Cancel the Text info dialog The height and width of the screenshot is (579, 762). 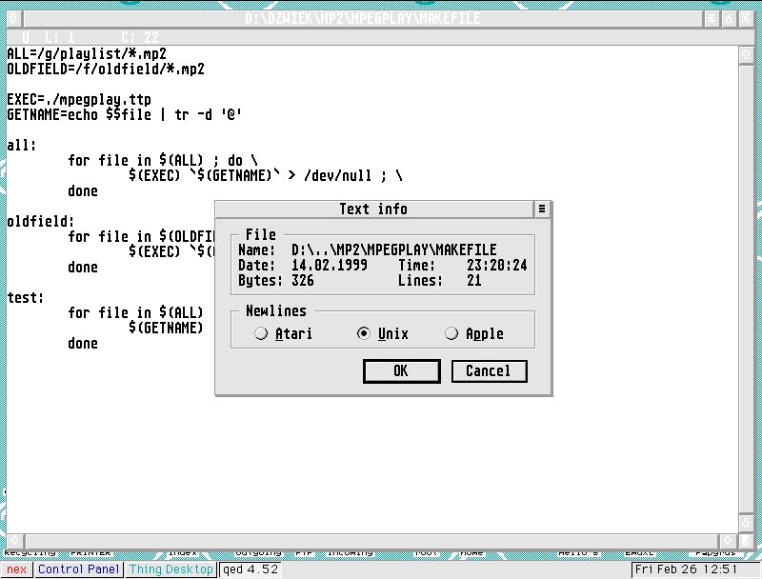[x=489, y=371]
